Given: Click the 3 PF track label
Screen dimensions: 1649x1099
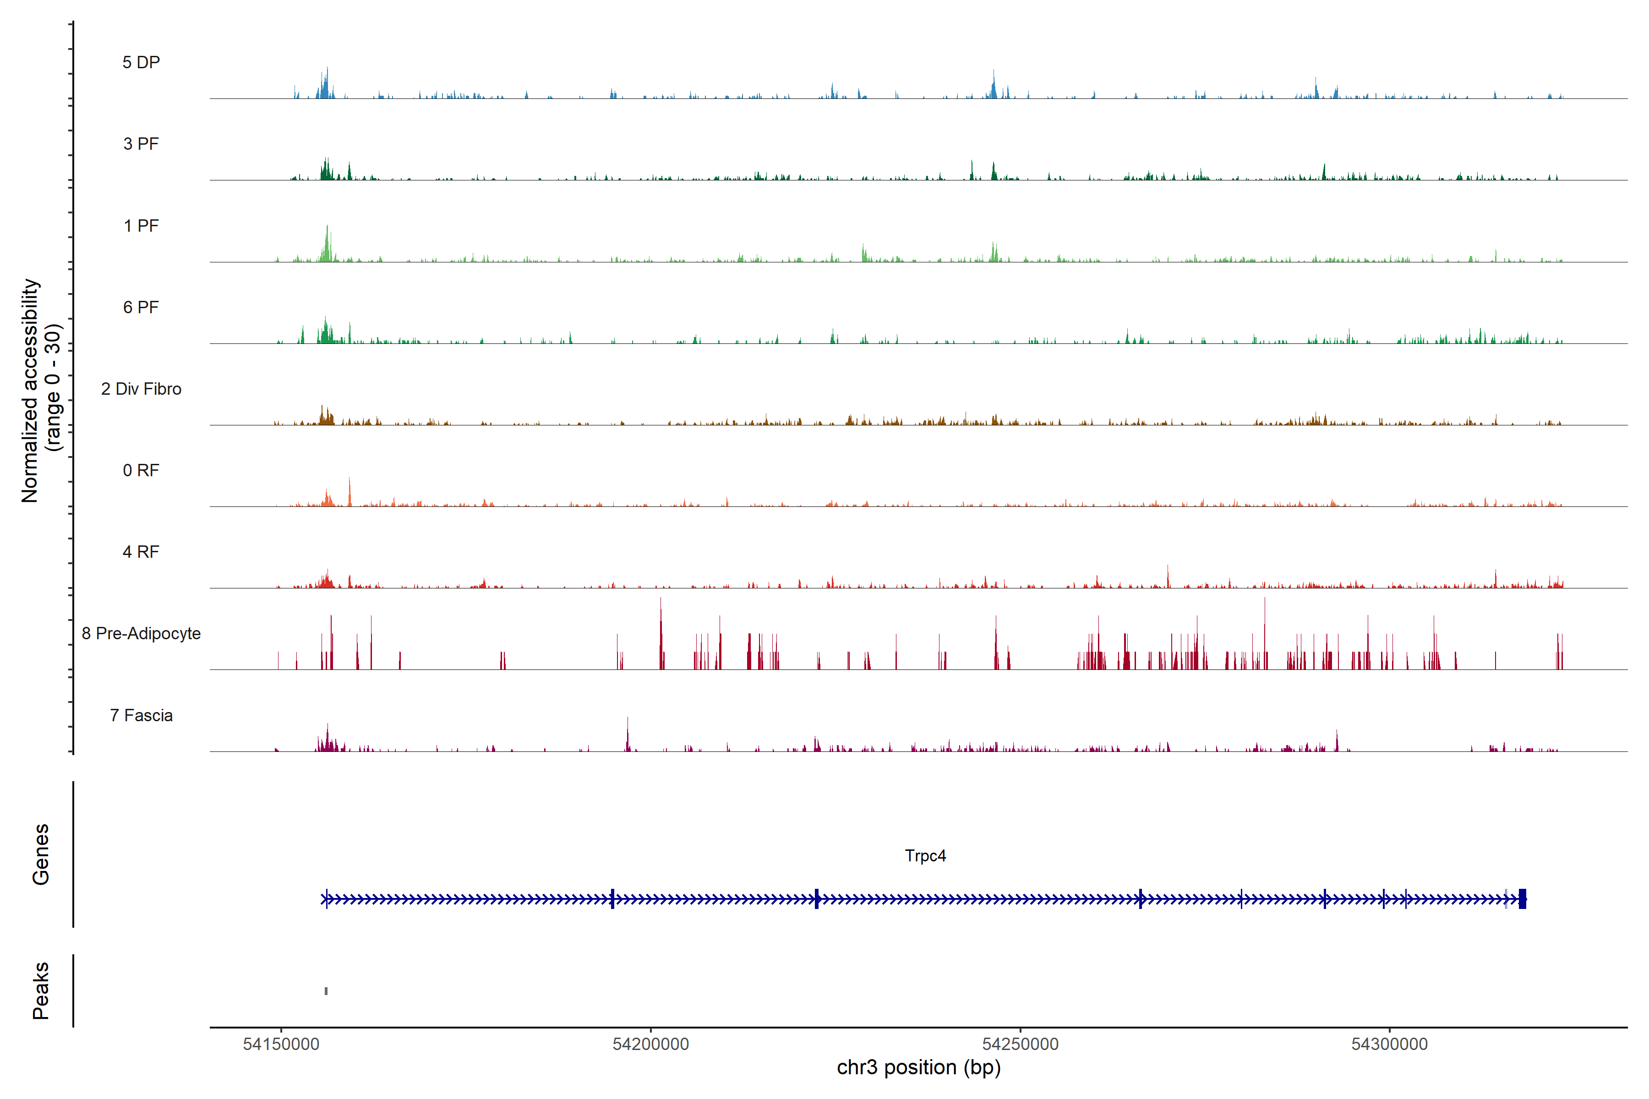Looking at the screenshot, I should tap(141, 144).
